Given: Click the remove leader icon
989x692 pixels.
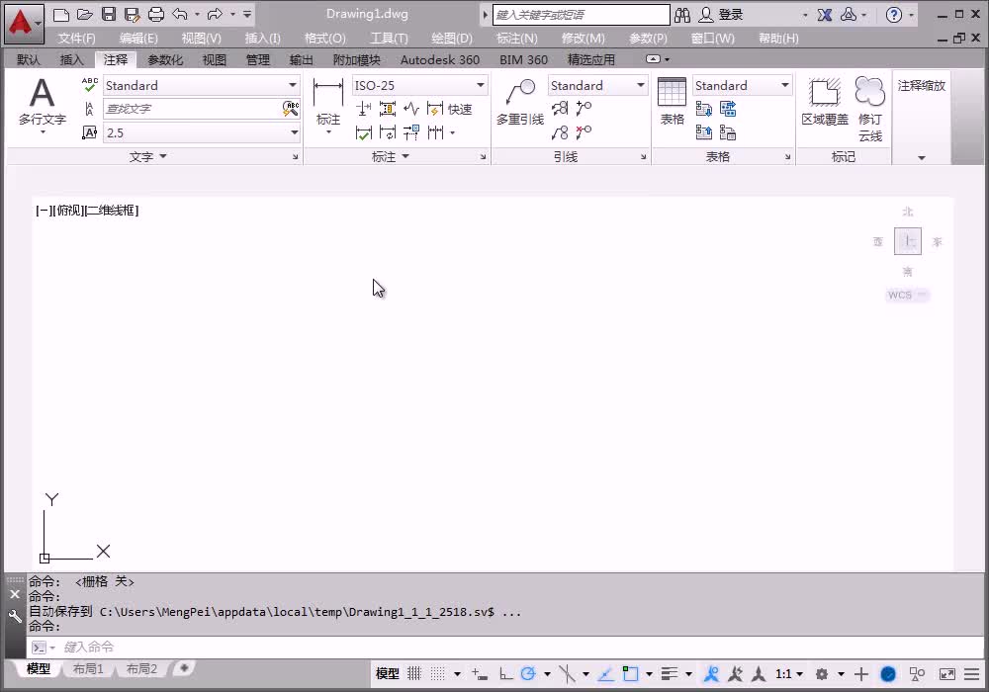Looking at the screenshot, I should [x=584, y=132].
